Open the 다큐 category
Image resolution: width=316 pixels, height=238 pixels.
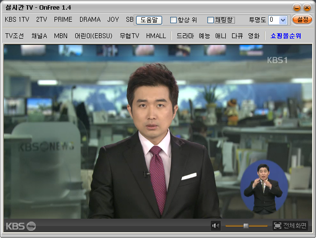[x=237, y=36]
